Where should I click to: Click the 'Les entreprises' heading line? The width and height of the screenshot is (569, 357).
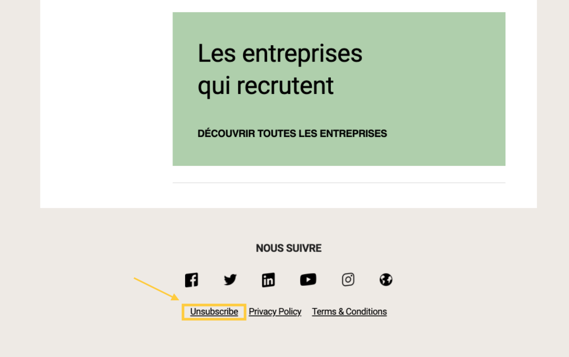click(280, 54)
